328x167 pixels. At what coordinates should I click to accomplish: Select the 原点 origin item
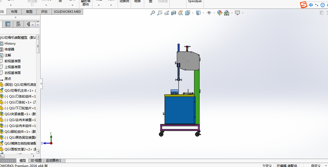(8, 79)
